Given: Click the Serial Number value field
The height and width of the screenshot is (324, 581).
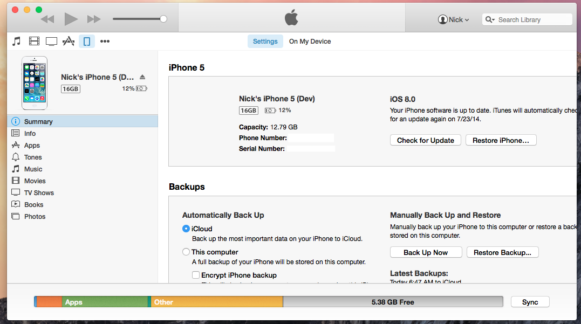Looking at the screenshot, I should (311, 148).
